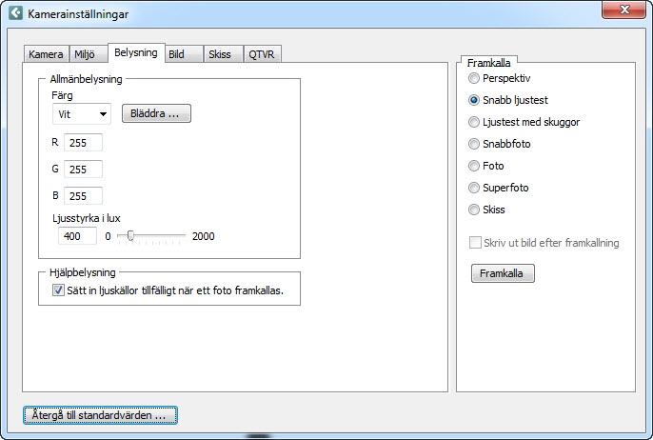Select the Bild tab
The height and width of the screenshot is (440, 653).
(x=176, y=55)
